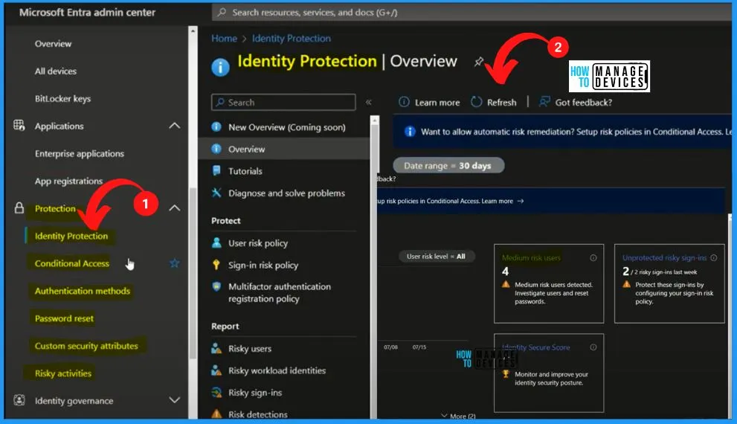Screen dimensions: 737x424
Task: Click the Identity Protection breadcrumb link
Action: [x=292, y=39]
